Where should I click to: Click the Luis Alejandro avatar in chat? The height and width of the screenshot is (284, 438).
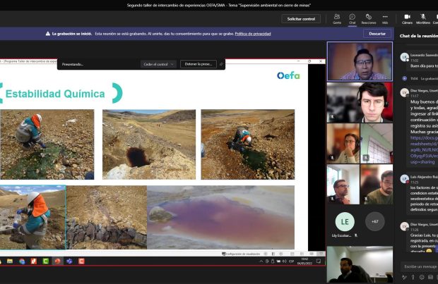(404, 179)
